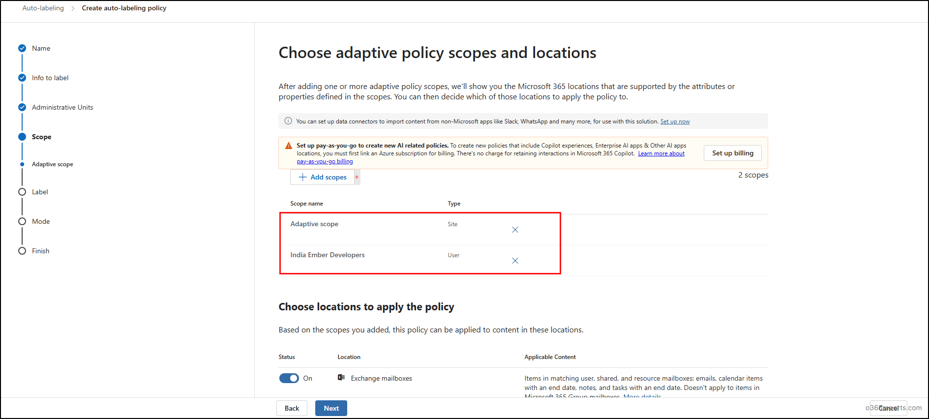Open the Administrative Units step
929x419 pixels.
click(62, 107)
